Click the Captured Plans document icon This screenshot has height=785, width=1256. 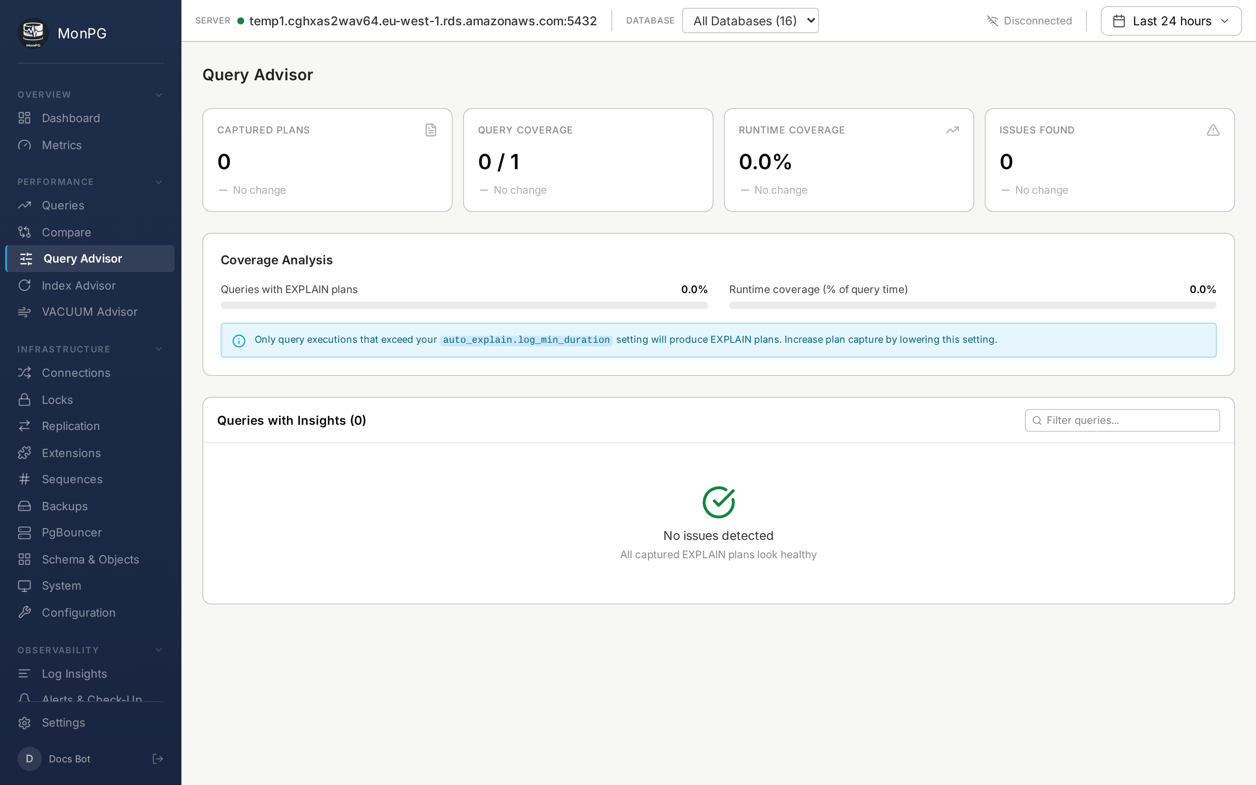[x=431, y=130]
